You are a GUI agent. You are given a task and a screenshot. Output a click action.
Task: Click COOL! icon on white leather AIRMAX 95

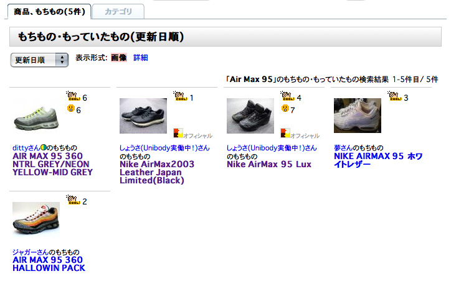tap(395, 96)
